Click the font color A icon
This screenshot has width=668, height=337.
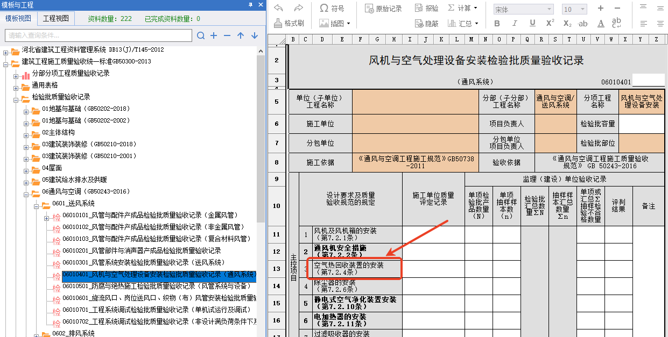coord(601,24)
